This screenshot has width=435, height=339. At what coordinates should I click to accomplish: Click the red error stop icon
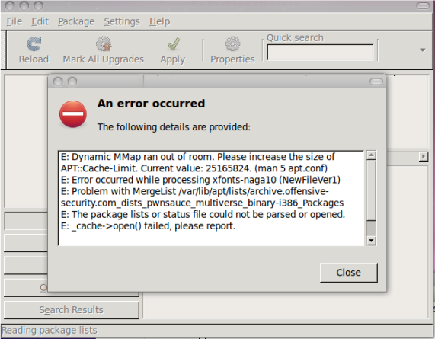click(x=73, y=114)
